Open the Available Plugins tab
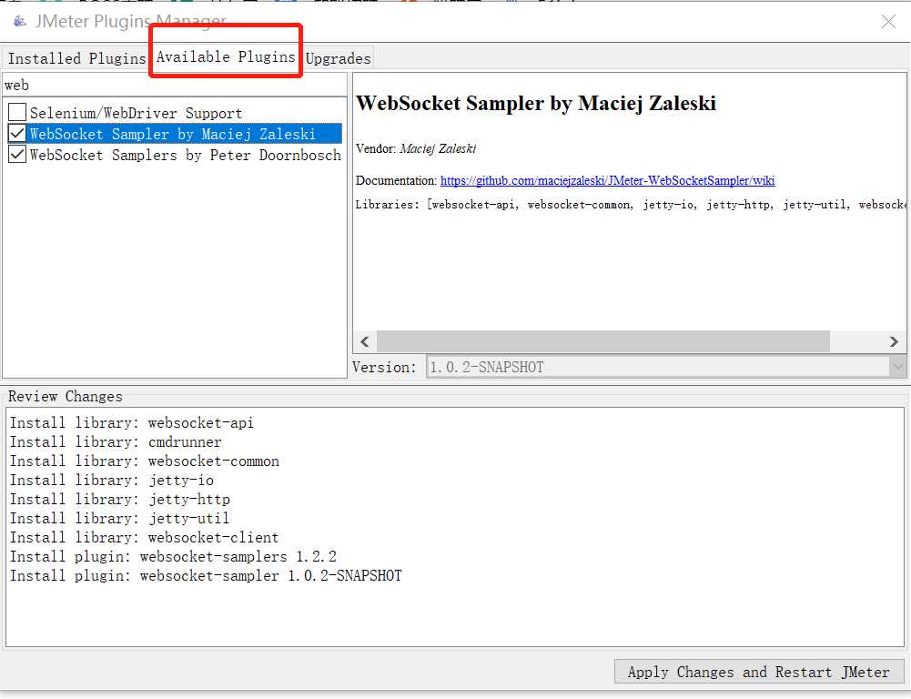Screen dimensions: 911x699 coord(226,57)
